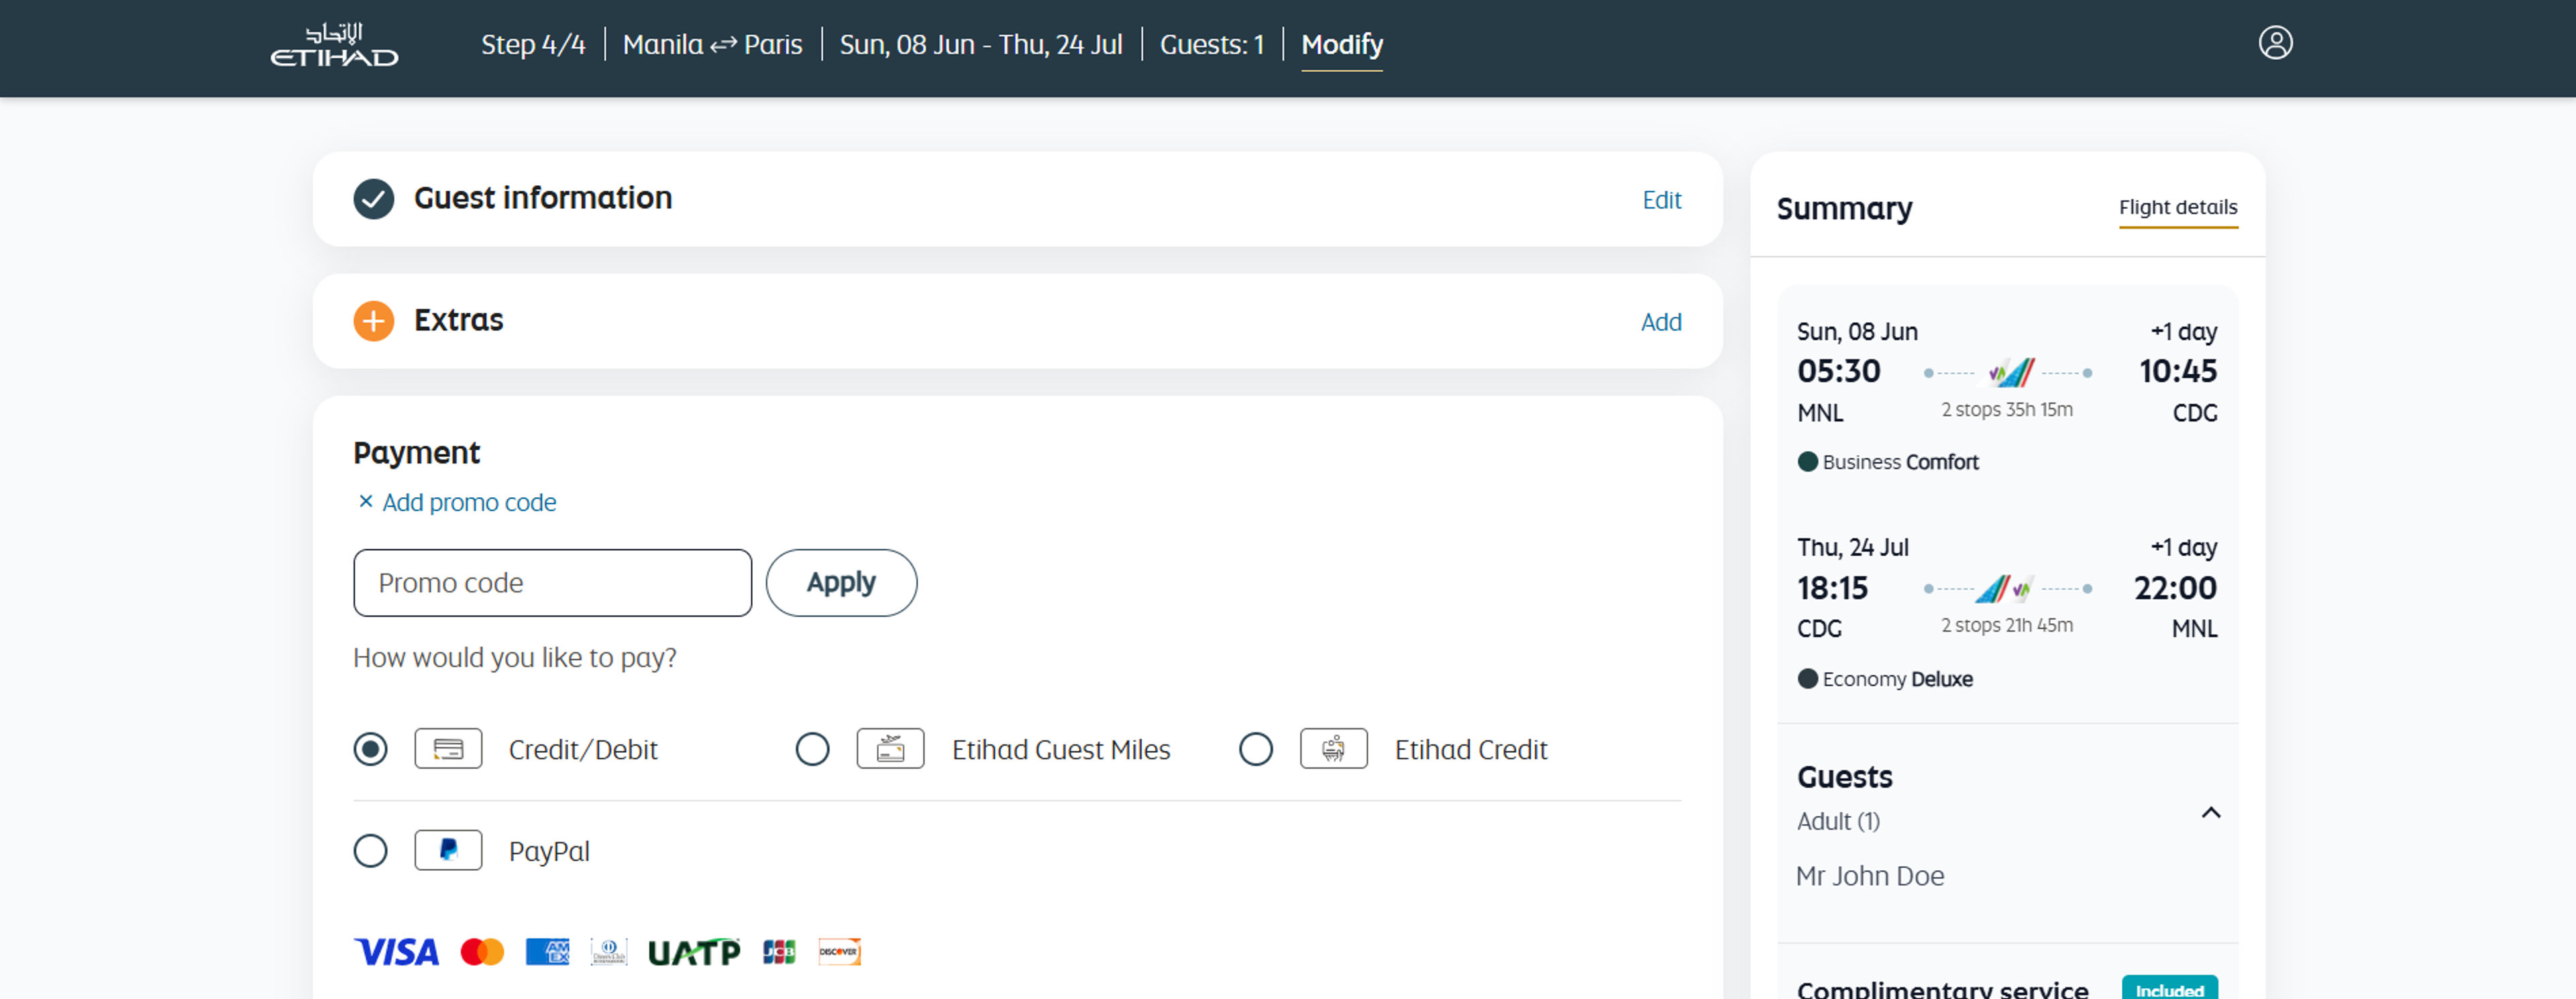Click the Sun, 08 Jun - Thu, 24 Jul dates
2576x999 pixels.
980,45
